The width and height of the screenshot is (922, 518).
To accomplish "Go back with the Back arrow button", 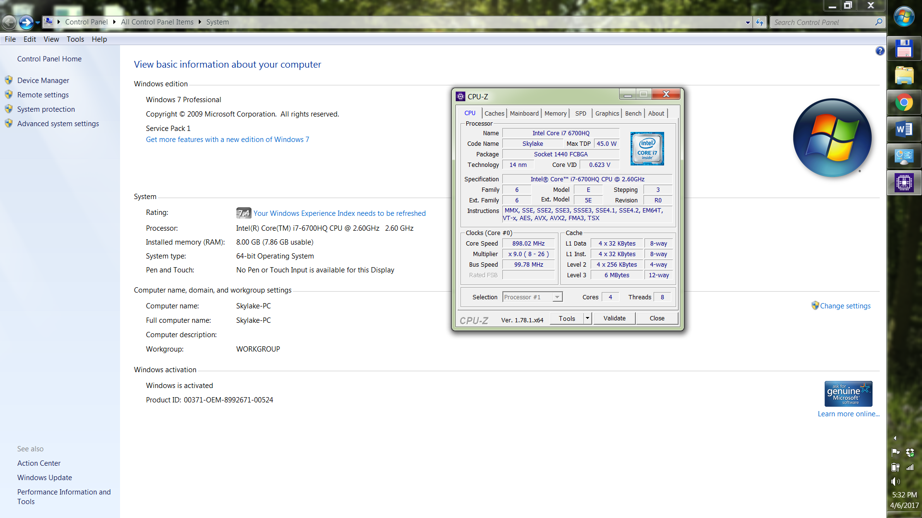I will point(9,22).
